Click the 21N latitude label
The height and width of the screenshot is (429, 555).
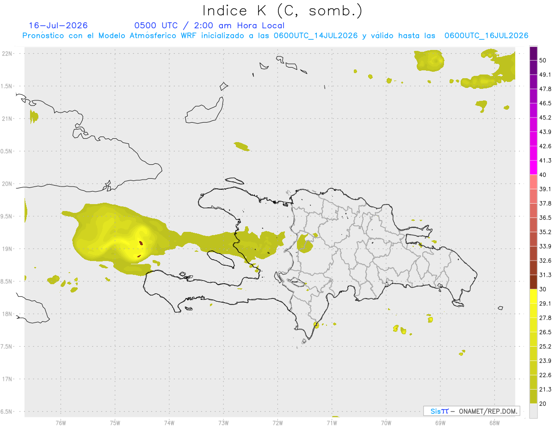(7, 118)
